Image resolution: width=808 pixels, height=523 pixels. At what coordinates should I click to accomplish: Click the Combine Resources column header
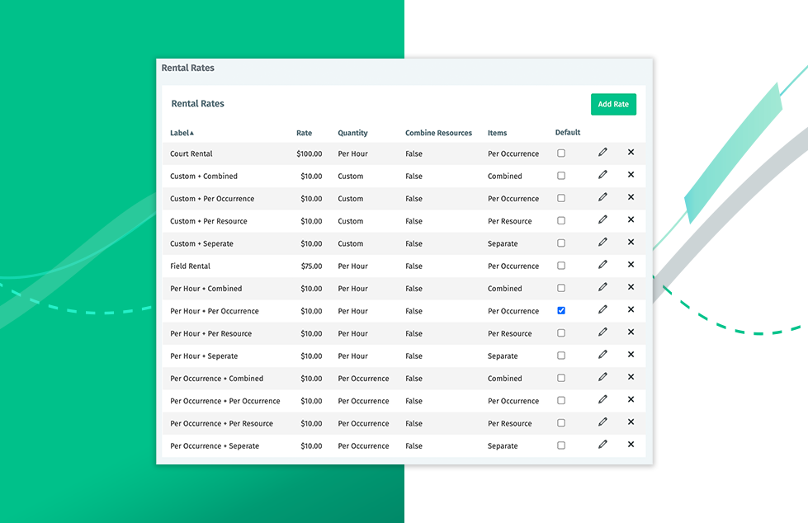coord(438,133)
